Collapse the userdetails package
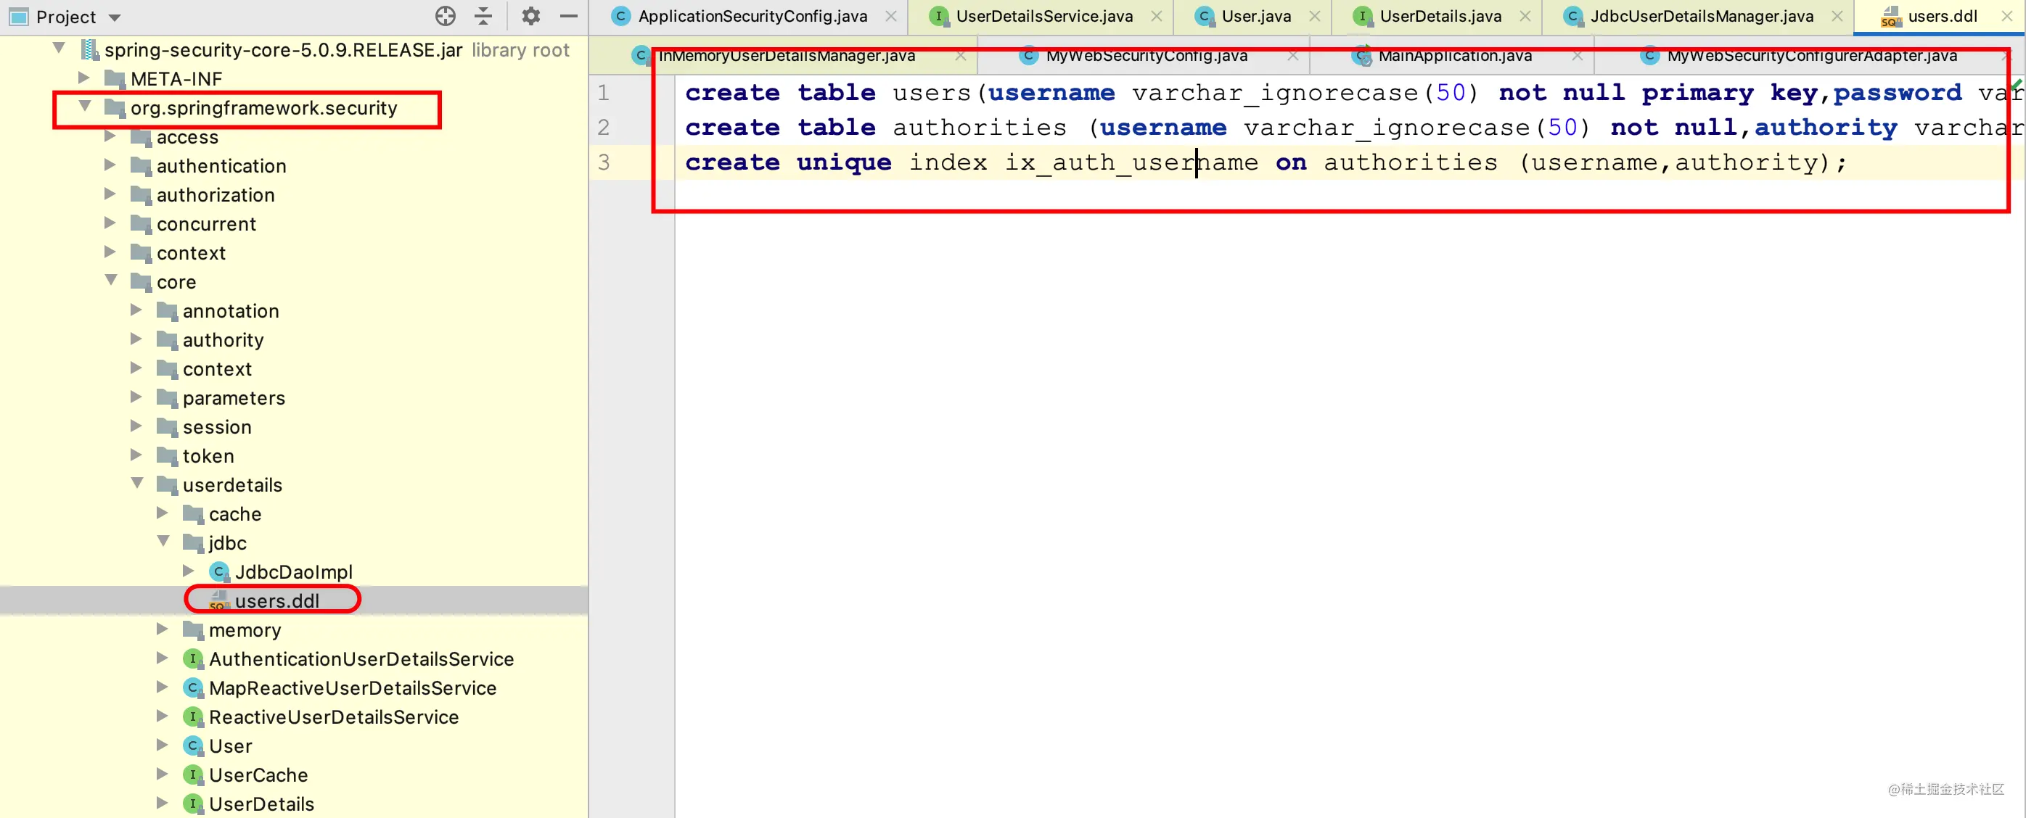This screenshot has width=2026, height=818. pyautogui.click(x=137, y=483)
